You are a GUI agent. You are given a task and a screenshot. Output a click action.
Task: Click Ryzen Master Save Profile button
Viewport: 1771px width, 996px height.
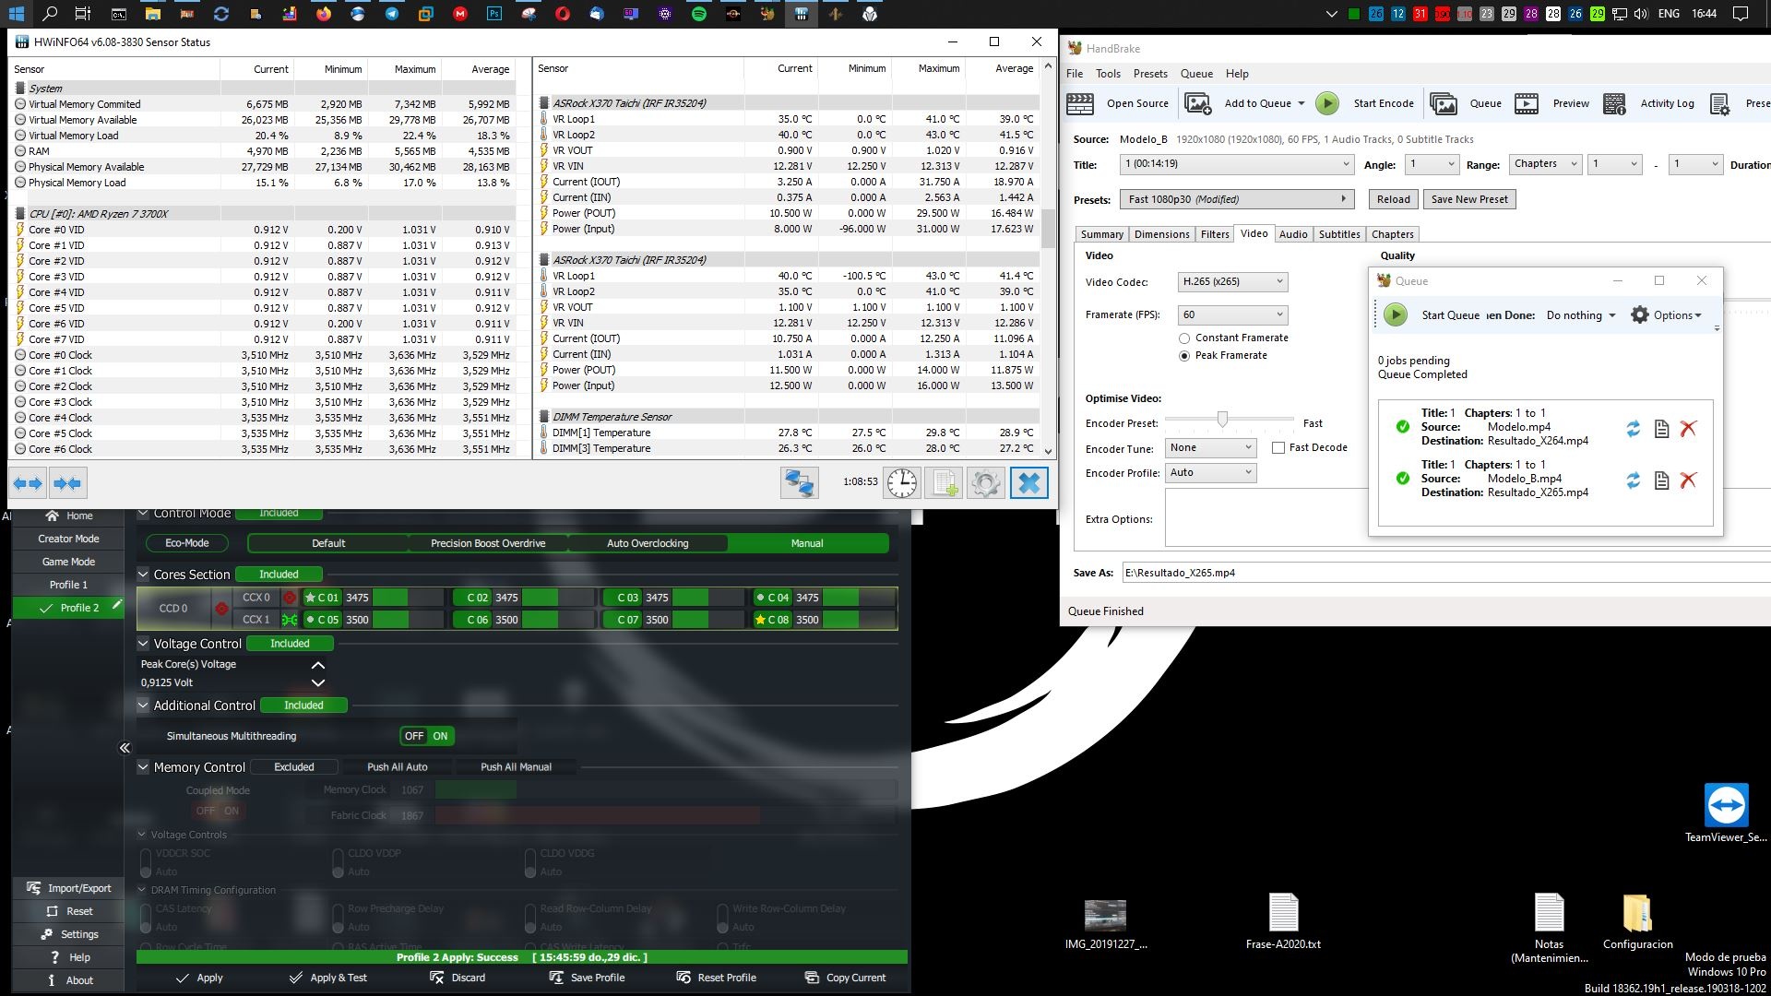588,978
